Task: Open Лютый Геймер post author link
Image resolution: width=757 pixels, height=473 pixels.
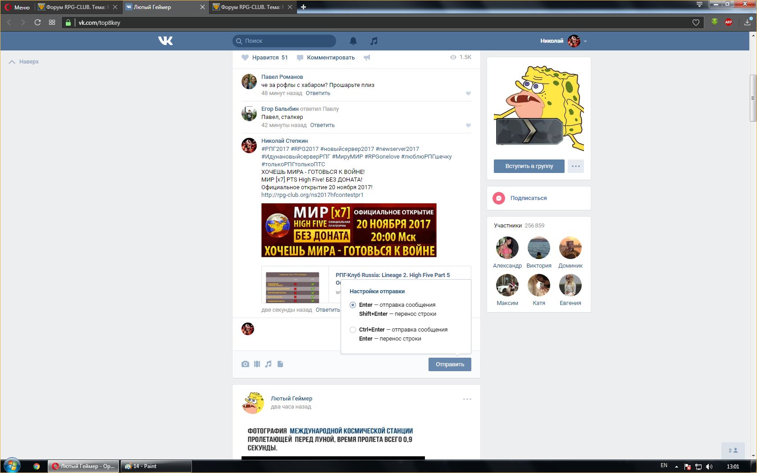Action: point(292,399)
